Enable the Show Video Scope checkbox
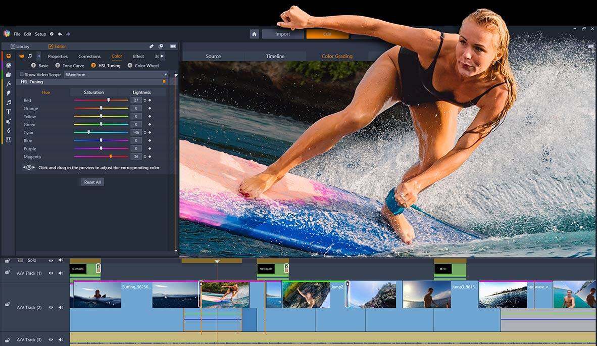 (22, 75)
